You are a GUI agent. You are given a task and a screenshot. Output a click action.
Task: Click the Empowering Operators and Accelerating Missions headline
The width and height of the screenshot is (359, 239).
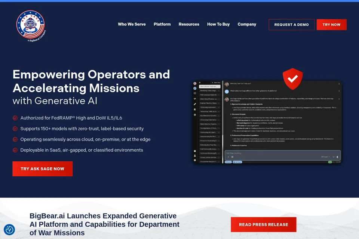91,81
